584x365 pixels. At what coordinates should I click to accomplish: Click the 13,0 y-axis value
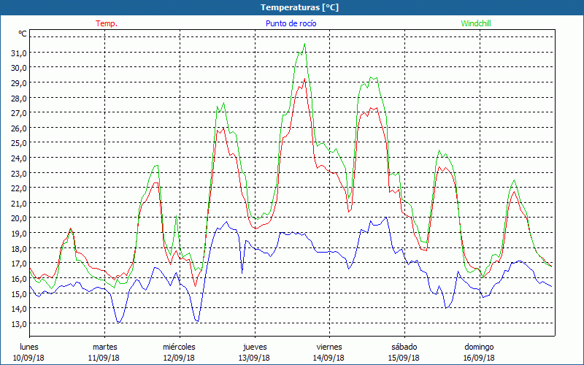(x=19, y=323)
